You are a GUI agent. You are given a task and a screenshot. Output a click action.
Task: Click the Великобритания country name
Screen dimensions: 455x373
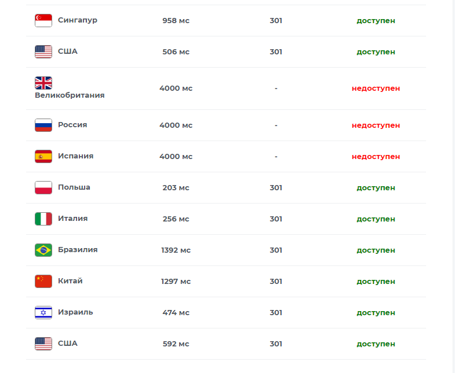70,95
